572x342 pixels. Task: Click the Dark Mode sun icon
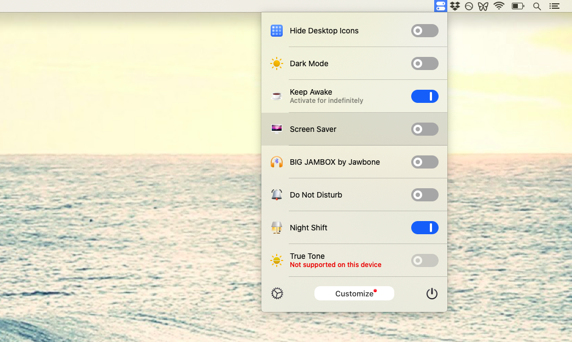click(x=277, y=63)
